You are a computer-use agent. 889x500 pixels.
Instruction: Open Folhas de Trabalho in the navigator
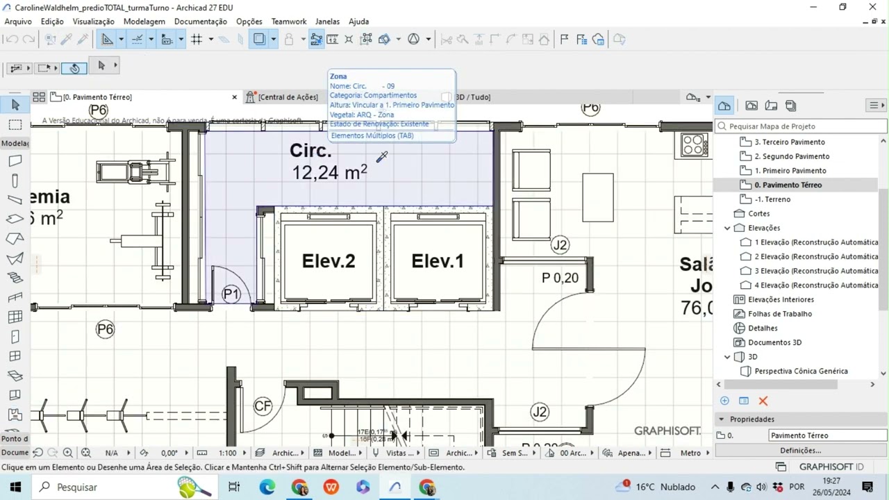(x=779, y=314)
